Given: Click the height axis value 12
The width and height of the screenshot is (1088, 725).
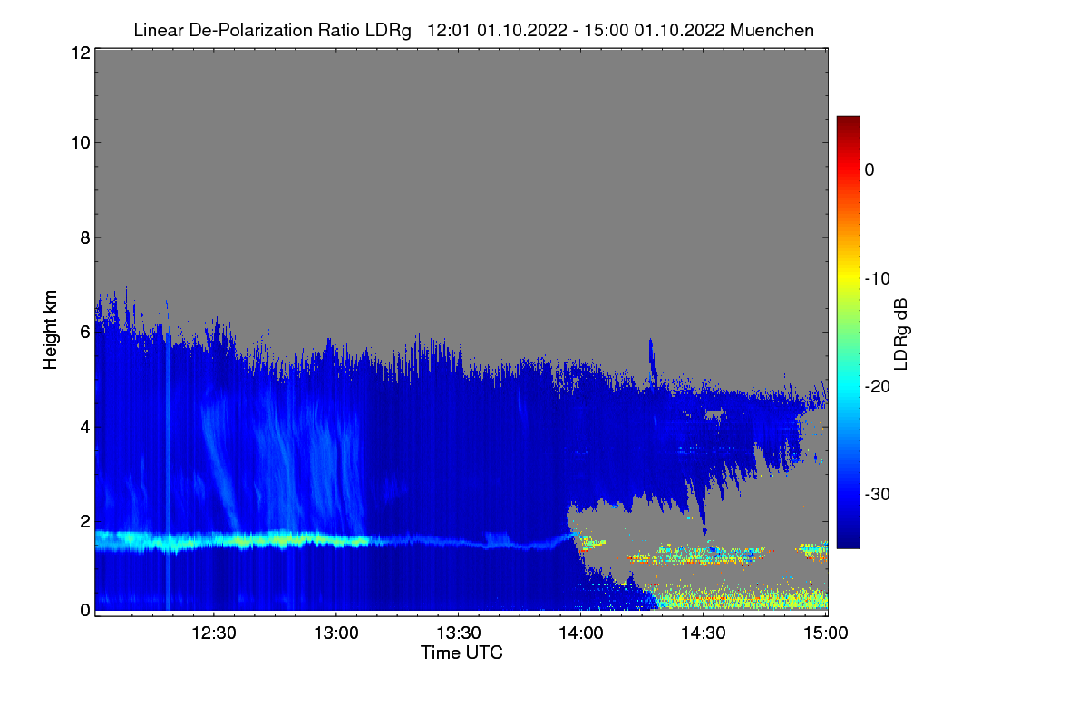Looking at the screenshot, I should [79, 53].
